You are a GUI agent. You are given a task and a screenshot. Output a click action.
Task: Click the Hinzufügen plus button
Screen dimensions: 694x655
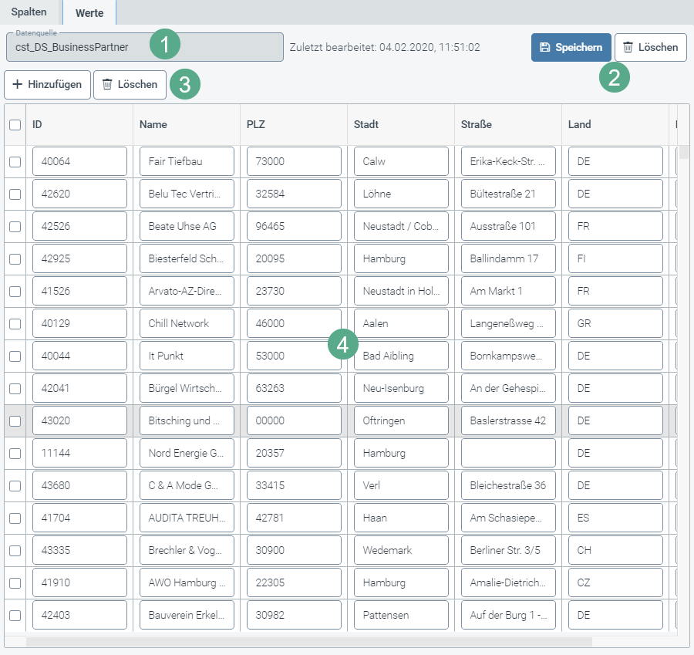coord(48,85)
